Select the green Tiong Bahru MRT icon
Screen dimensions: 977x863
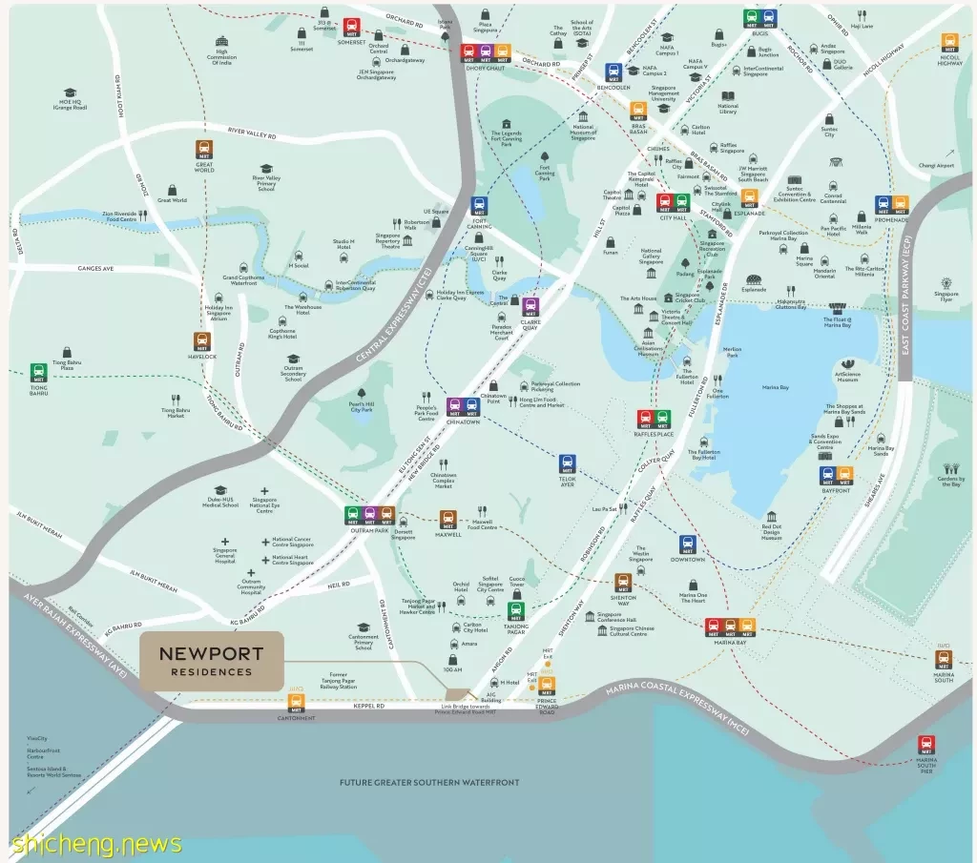tap(38, 373)
